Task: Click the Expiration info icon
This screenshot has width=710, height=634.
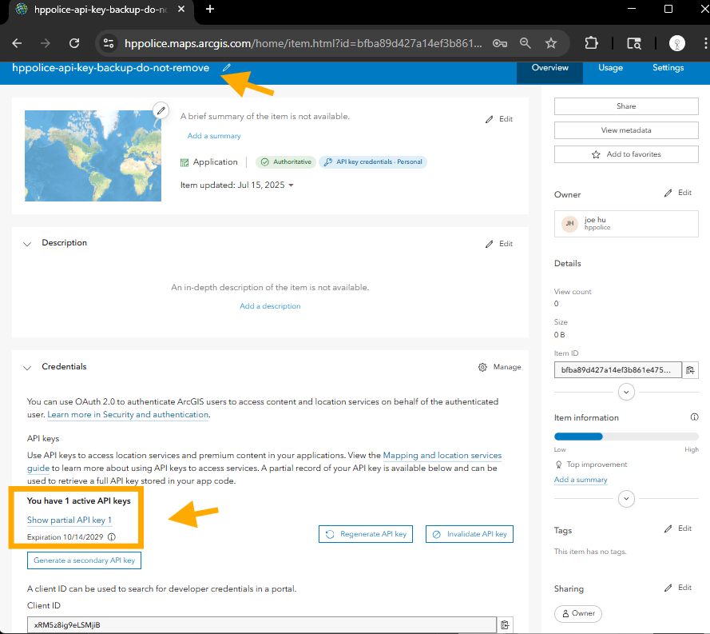Action: click(x=111, y=537)
